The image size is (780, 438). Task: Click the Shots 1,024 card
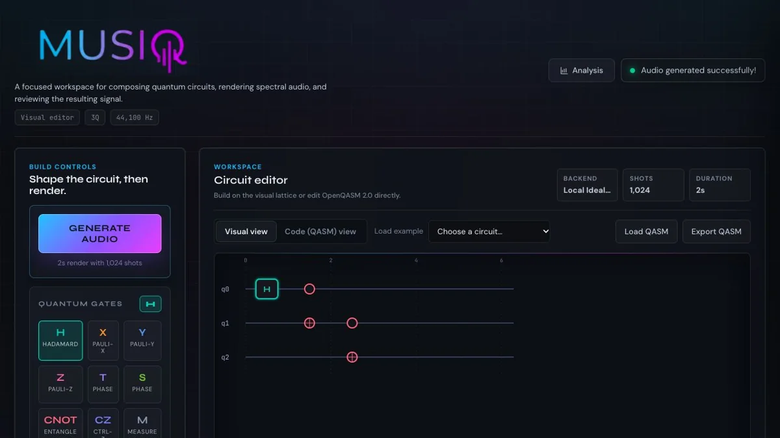pyautogui.click(x=653, y=185)
